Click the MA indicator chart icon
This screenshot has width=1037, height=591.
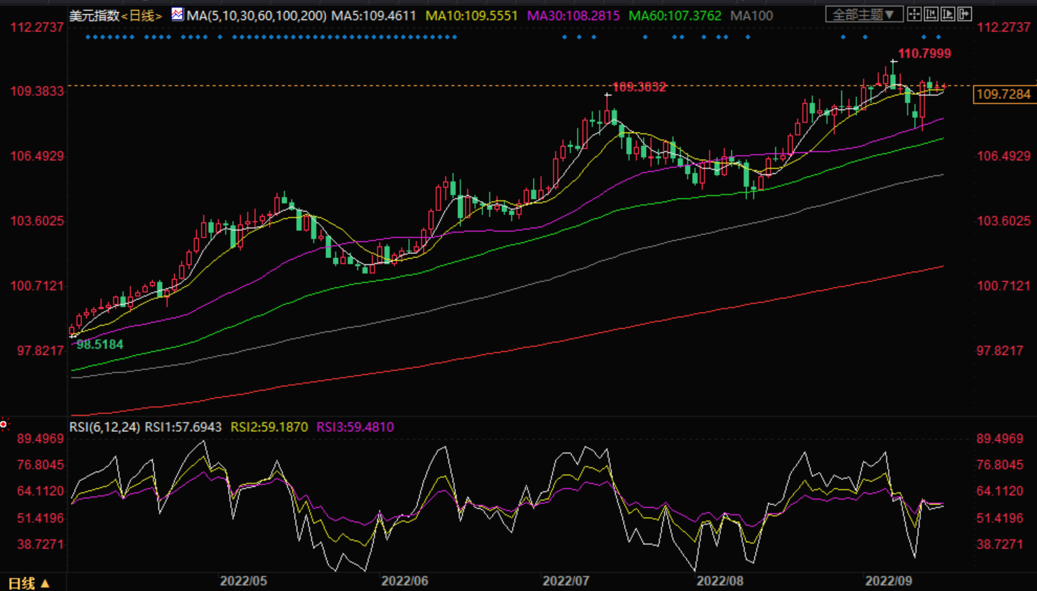tap(177, 14)
